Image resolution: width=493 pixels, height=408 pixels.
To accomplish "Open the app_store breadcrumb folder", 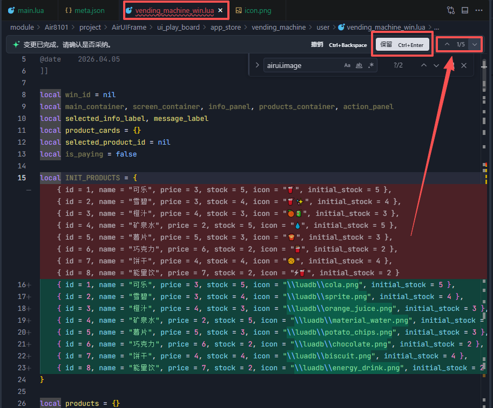I will coord(225,28).
